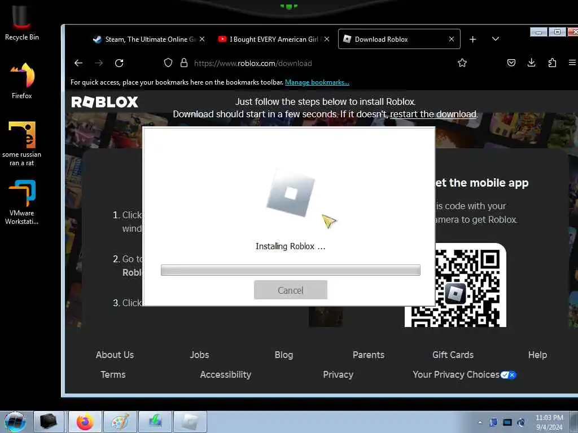The width and height of the screenshot is (578, 433).
Task: Open the Firefox hamburger menu
Action: coord(572,63)
